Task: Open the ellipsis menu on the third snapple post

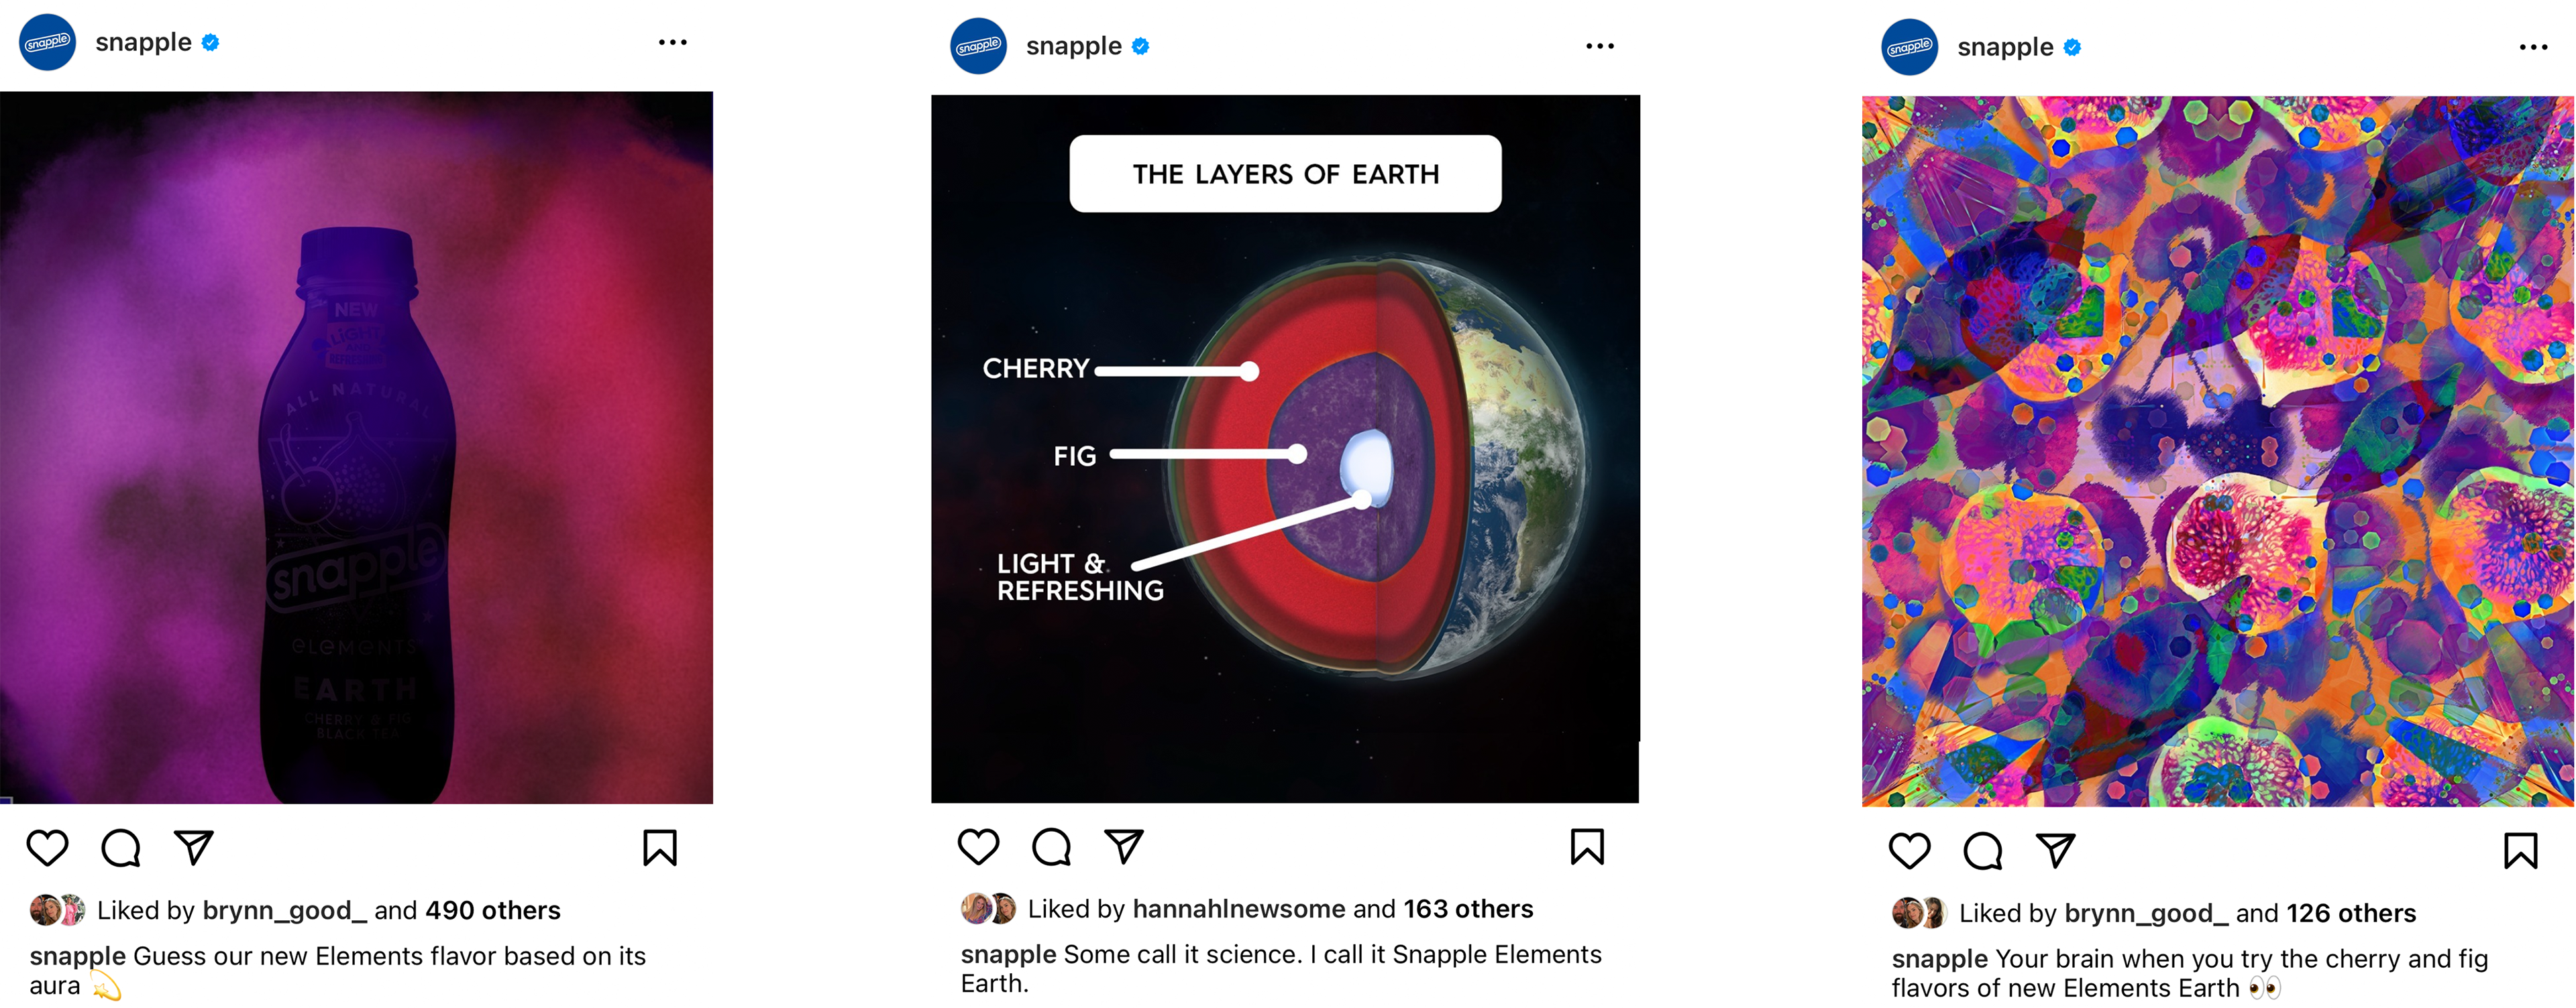Action: (2533, 47)
